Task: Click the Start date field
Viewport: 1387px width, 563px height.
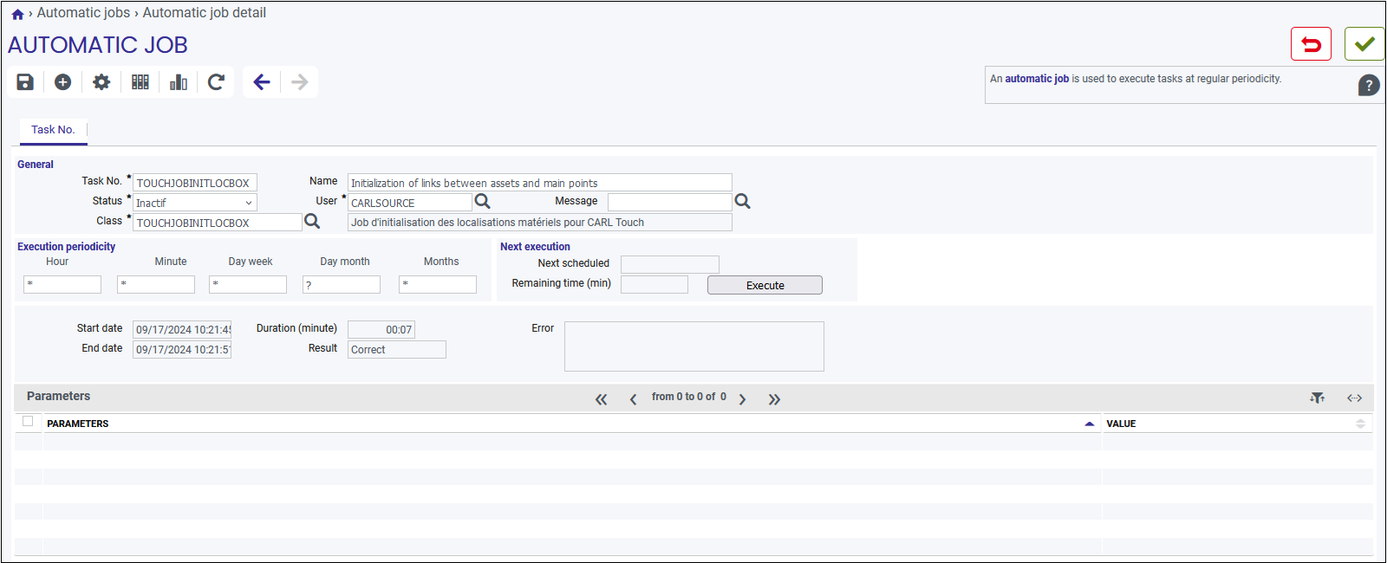Action: pyautogui.click(x=182, y=329)
